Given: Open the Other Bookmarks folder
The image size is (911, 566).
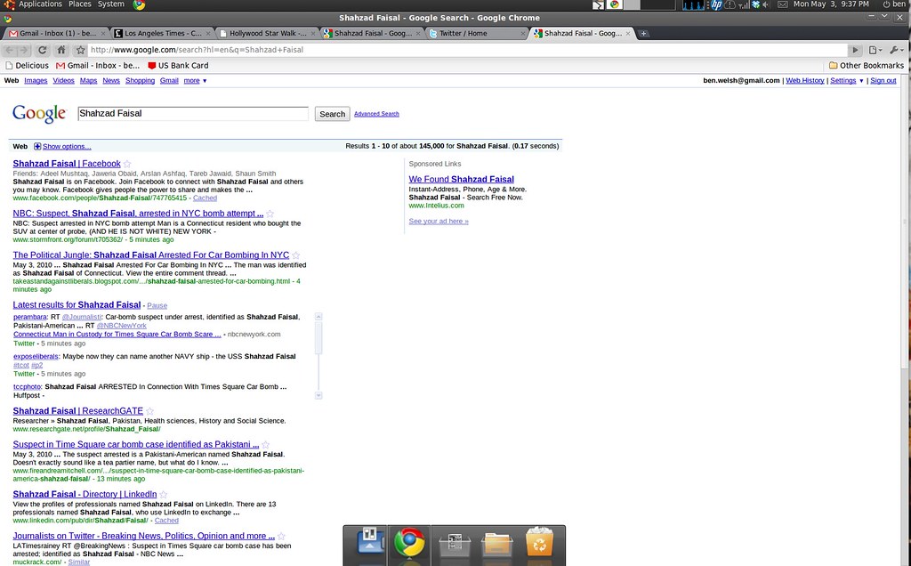Looking at the screenshot, I should coord(867,66).
